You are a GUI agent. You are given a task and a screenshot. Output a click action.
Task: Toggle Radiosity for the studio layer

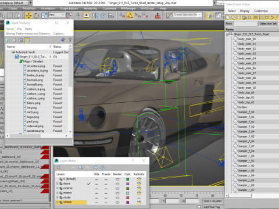click(x=139, y=197)
